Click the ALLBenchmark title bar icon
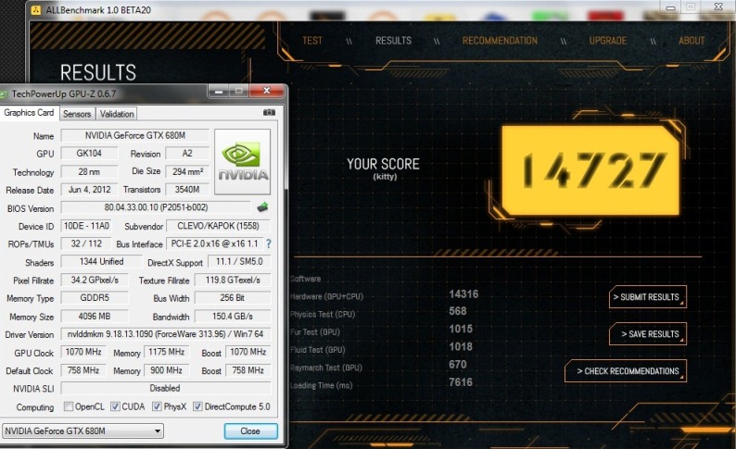736x449 pixels. (x=35, y=10)
